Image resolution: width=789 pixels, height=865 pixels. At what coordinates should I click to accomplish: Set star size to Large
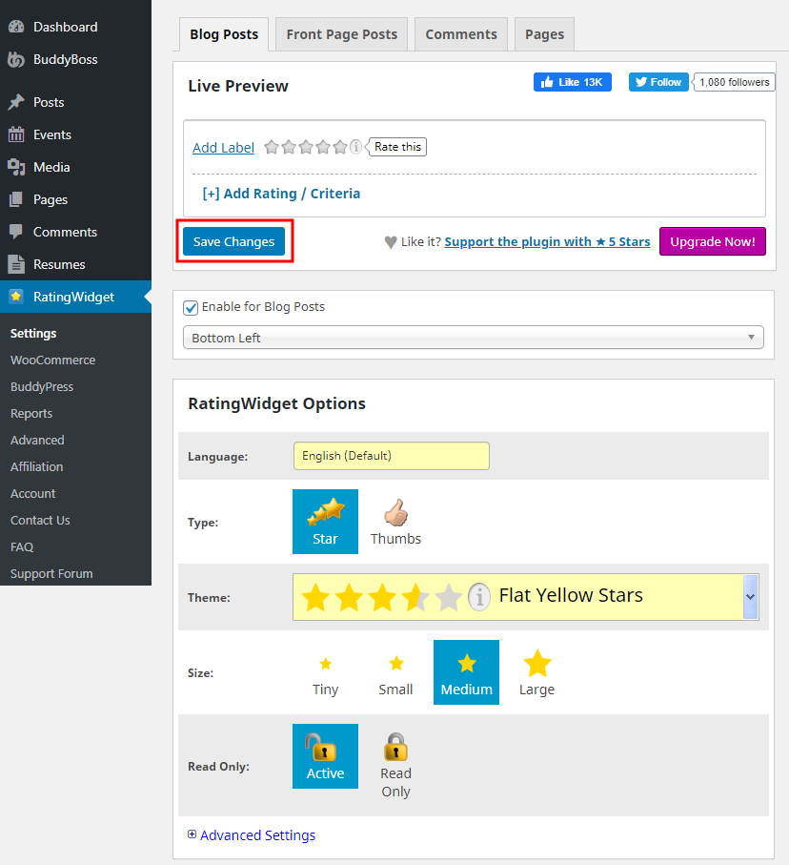point(536,672)
